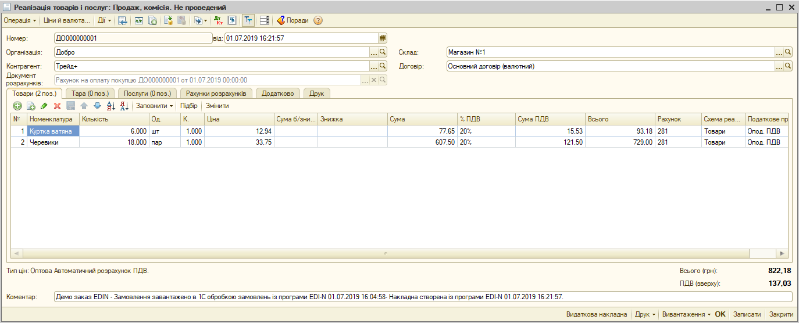
Task: Click the Dt/Kt posting result icon
Action: (x=219, y=20)
